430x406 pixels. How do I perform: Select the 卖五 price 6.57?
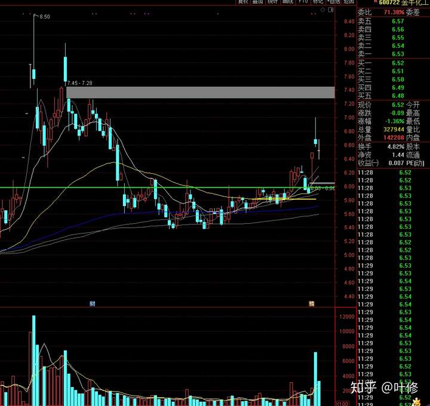pos(398,21)
